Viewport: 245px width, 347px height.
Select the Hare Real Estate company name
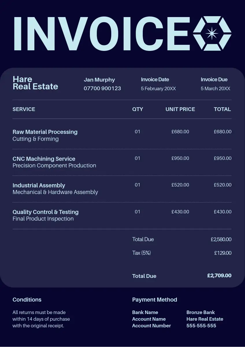(x=35, y=83)
